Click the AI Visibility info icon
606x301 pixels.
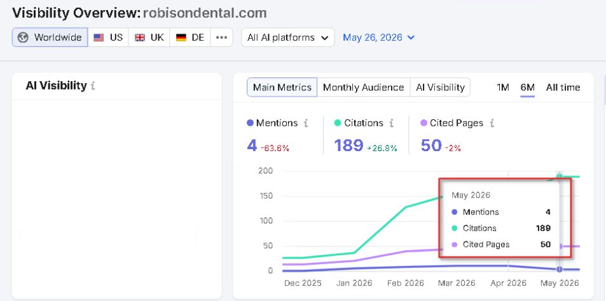93,86
